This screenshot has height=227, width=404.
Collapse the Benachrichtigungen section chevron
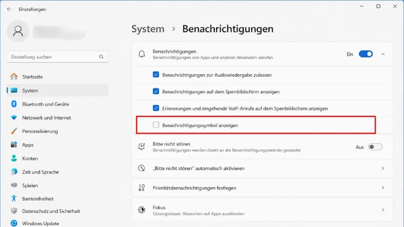(x=383, y=54)
